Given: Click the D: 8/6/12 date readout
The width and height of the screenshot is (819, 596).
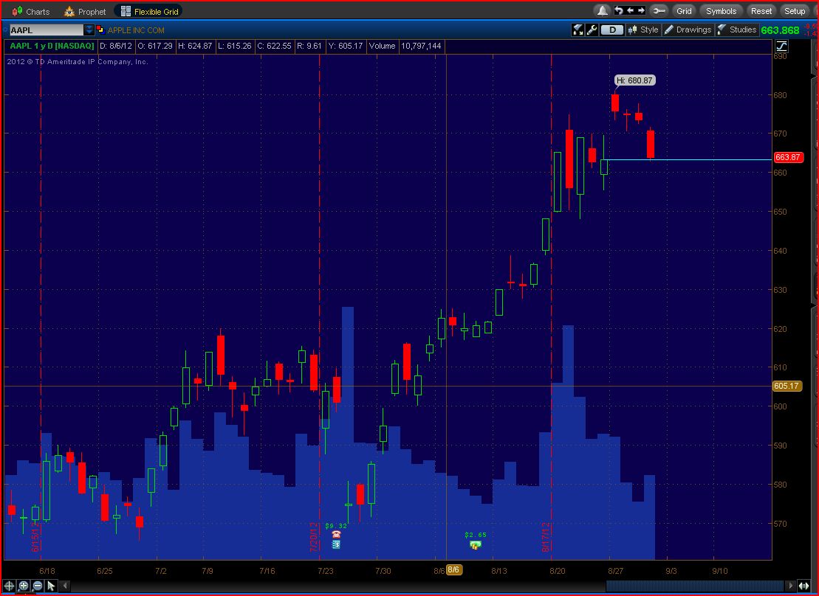Looking at the screenshot, I should tap(115, 46).
